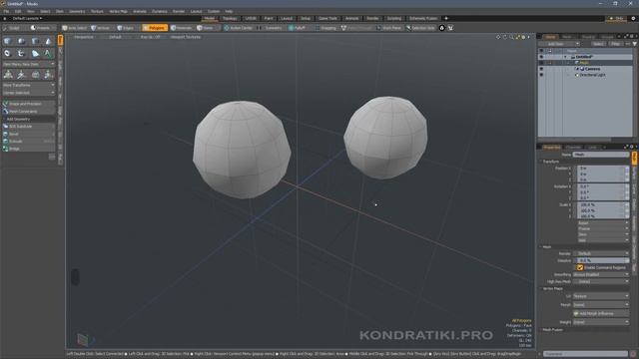Toggle visibility eye of Camera item
This screenshot has width=639, height=359.
[541, 69]
